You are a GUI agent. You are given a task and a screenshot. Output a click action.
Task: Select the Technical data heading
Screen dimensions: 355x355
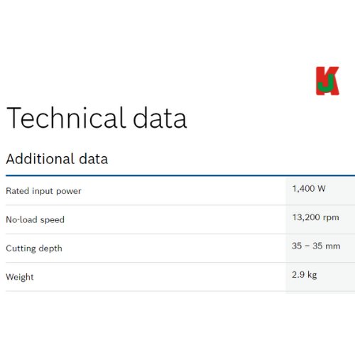tap(97, 118)
